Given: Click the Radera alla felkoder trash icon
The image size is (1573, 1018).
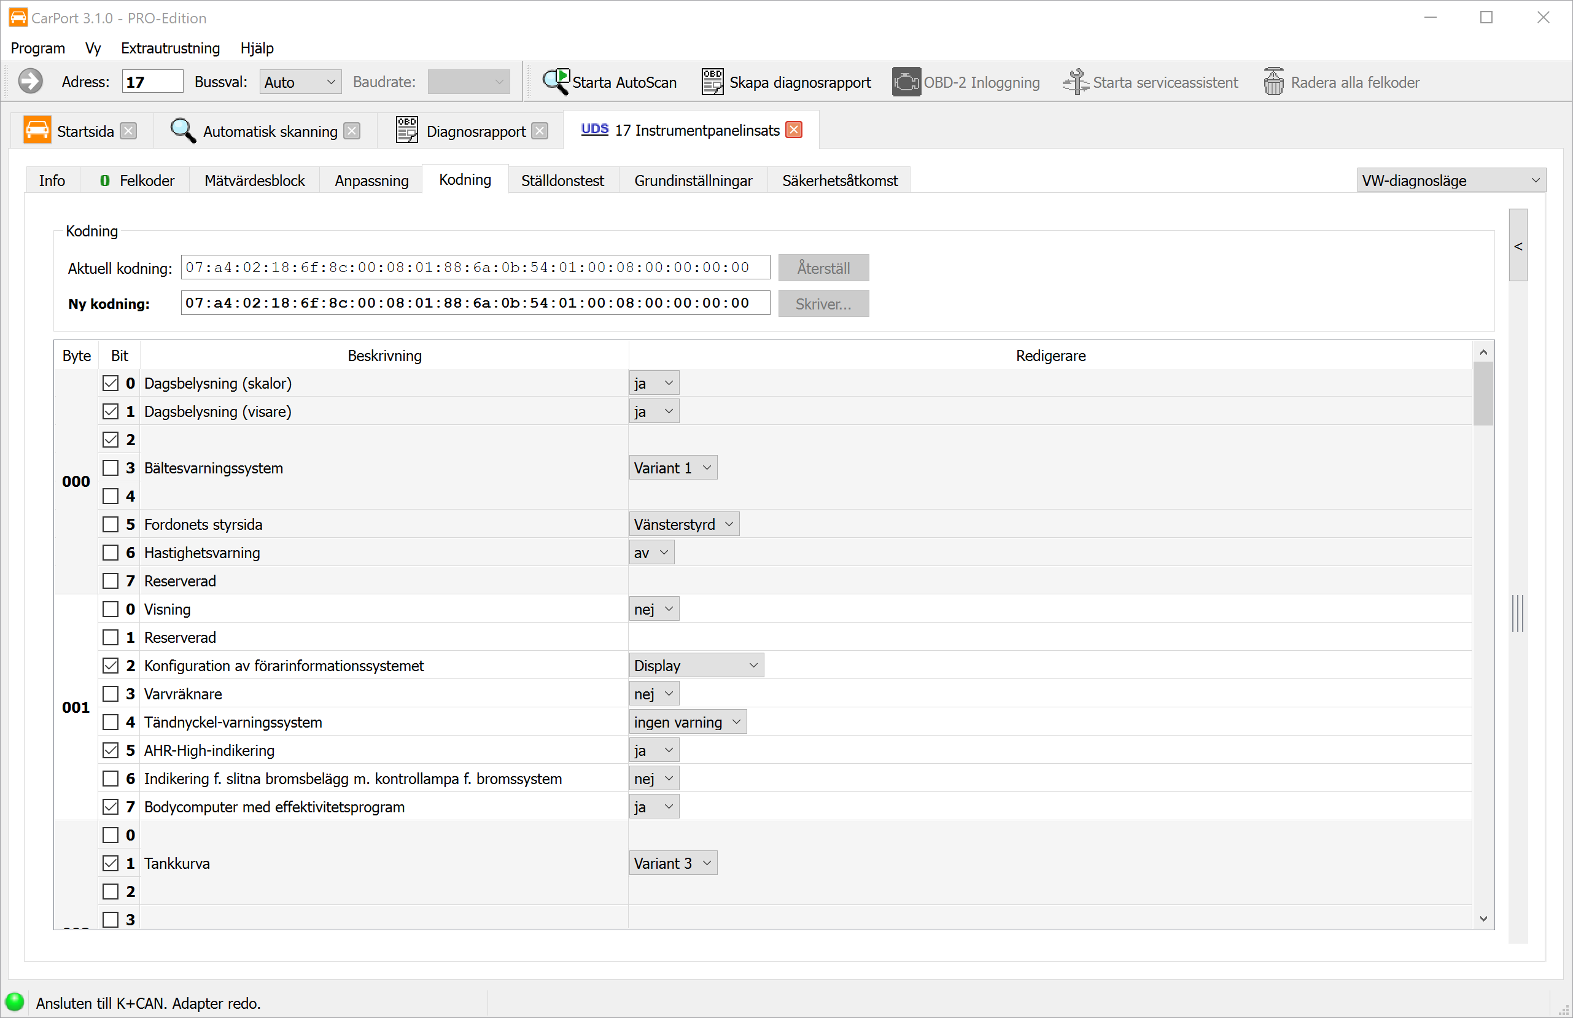Looking at the screenshot, I should pos(1273,82).
